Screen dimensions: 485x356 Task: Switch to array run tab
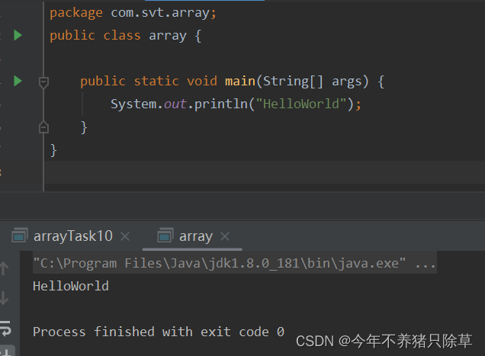click(x=196, y=236)
